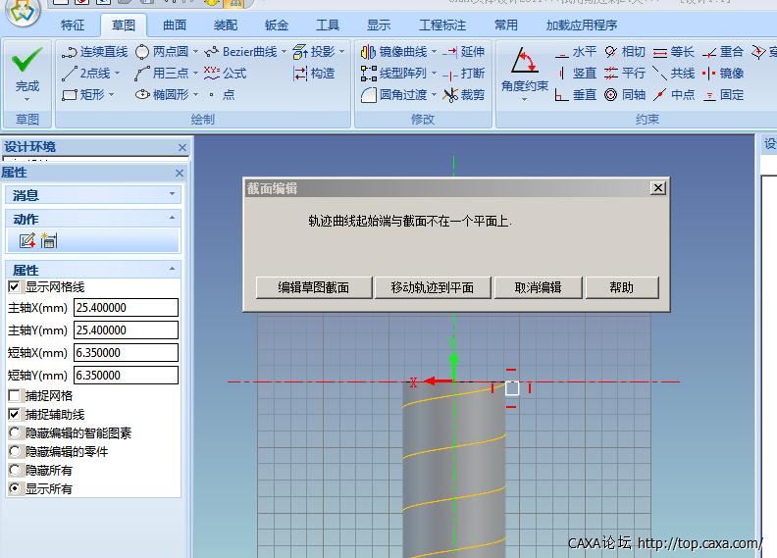Click the 打断 break tool
777x558 pixels.
[x=463, y=74]
